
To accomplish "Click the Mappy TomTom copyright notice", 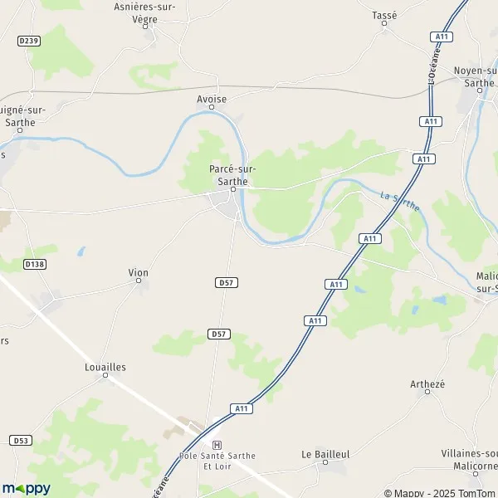I will click(441, 493).
